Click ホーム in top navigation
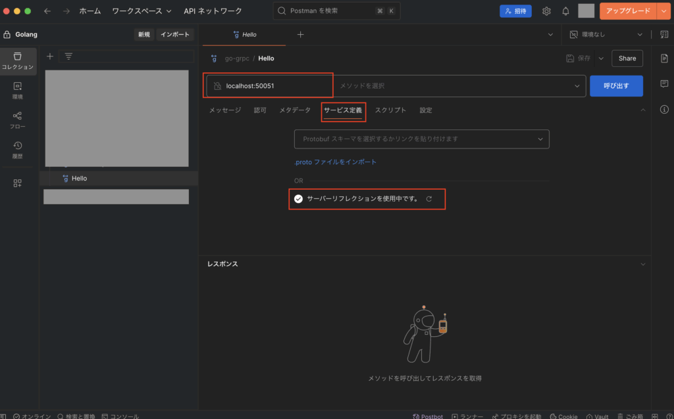The image size is (674, 419). coord(90,11)
